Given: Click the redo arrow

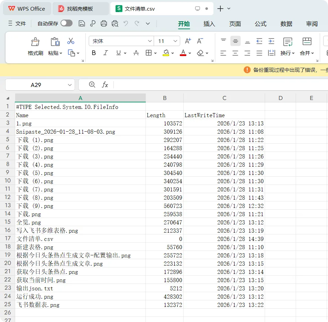Looking at the screenshot, I should (137, 23).
